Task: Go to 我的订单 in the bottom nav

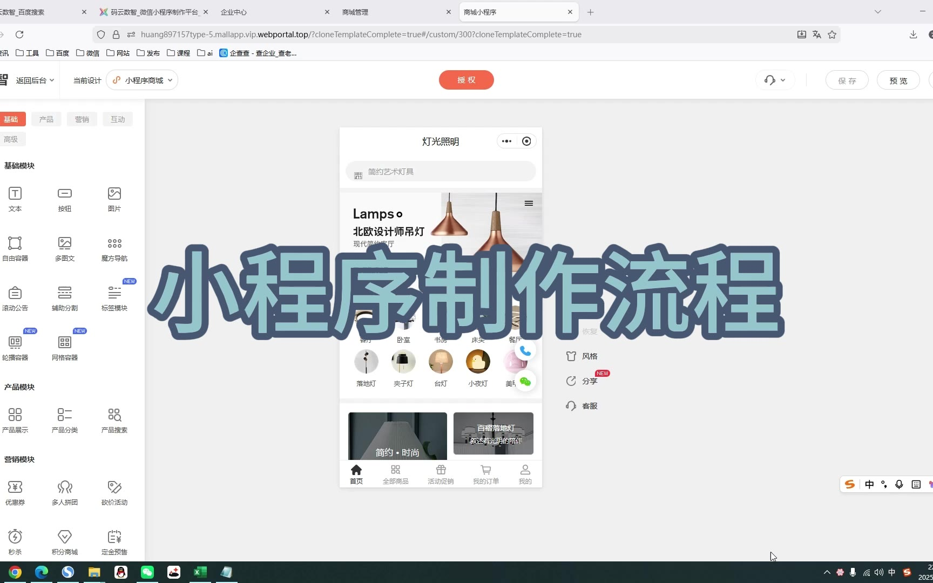Action: pos(486,474)
